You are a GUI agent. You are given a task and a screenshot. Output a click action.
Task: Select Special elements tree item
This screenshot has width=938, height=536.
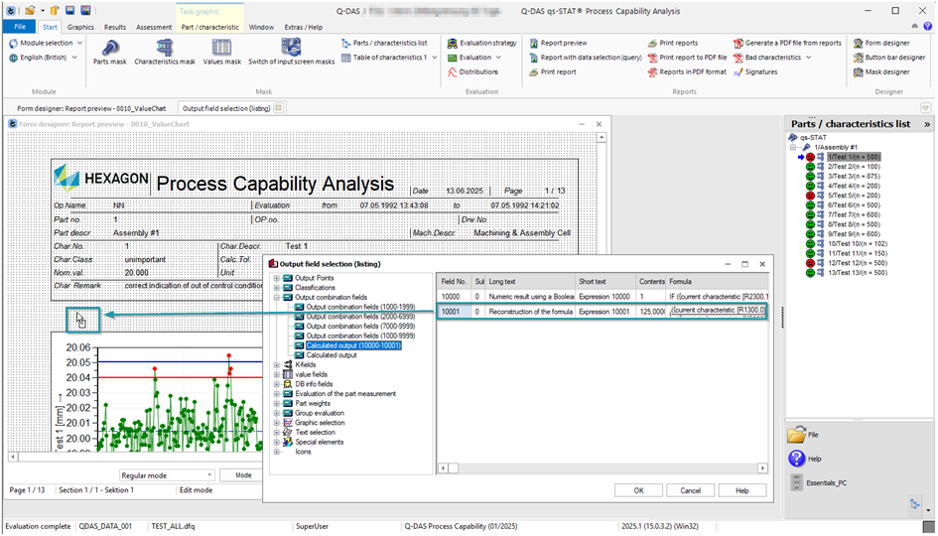tap(320, 442)
